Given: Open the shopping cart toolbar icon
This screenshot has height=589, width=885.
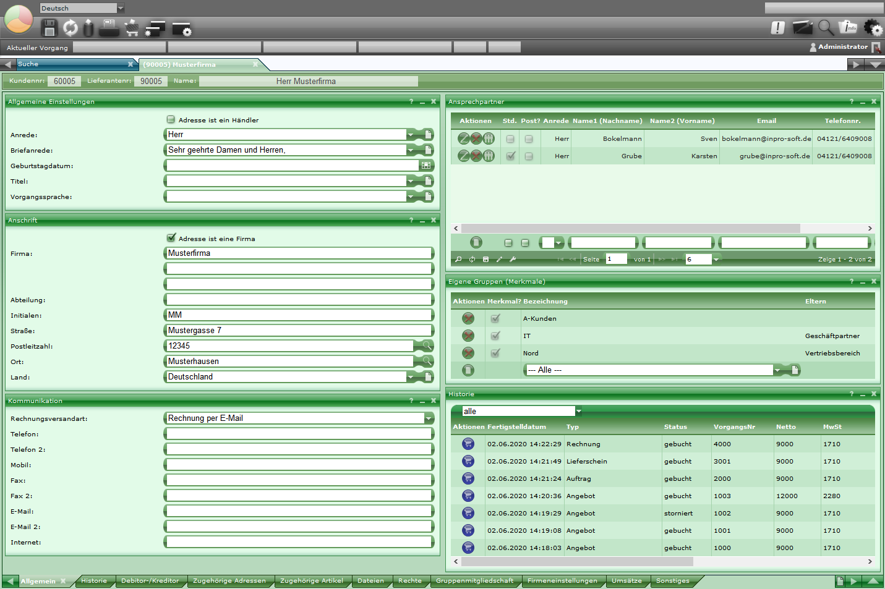Looking at the screenshot, I should [132, 28].
